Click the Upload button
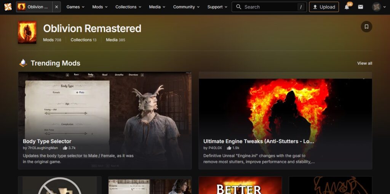390x194 pixels. pyautogui.click(x=324, y=7)
